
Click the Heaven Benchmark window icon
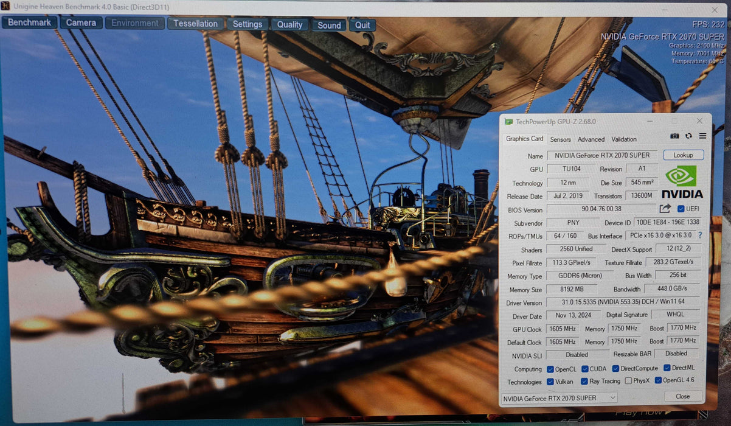coord(5,7)
